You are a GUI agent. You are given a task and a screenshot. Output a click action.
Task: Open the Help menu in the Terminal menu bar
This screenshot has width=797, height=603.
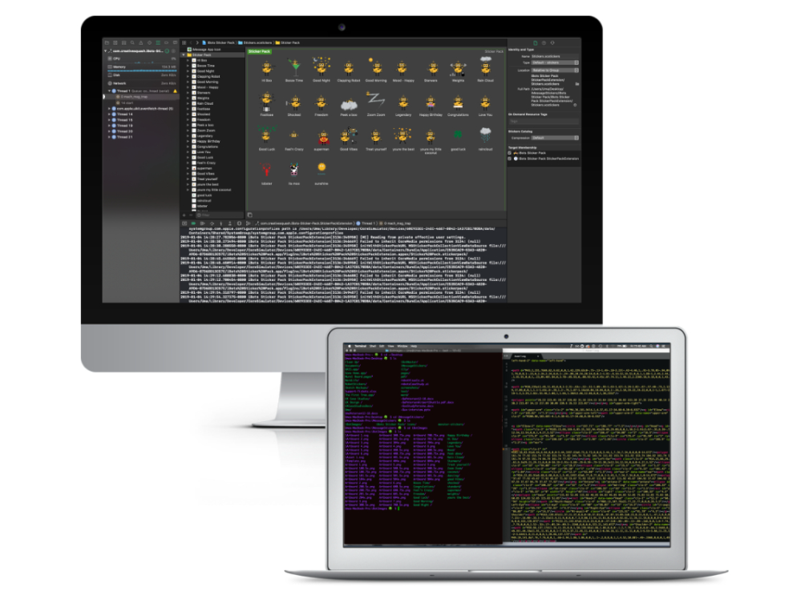coord(414,346)
